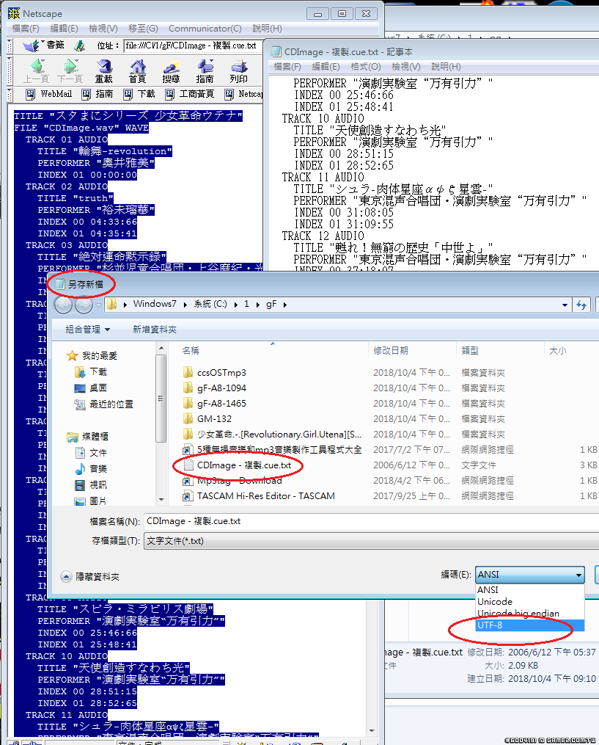Open the gF-A8-1094 folder
Screen dimensions: 599x745
pos(221,388)
